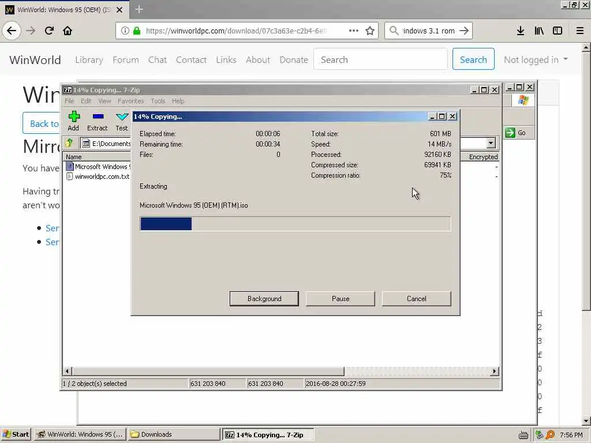The width and height of the screenshot is (591, 443).
Task: Click 7-Zip scrollbar right arrow
Action: tap(495, 371)
